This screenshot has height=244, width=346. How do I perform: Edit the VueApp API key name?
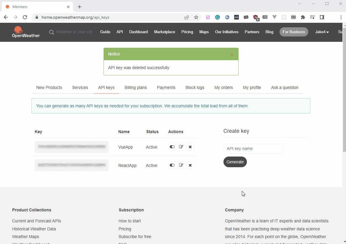pyautogui.click(x=181, y=147)
